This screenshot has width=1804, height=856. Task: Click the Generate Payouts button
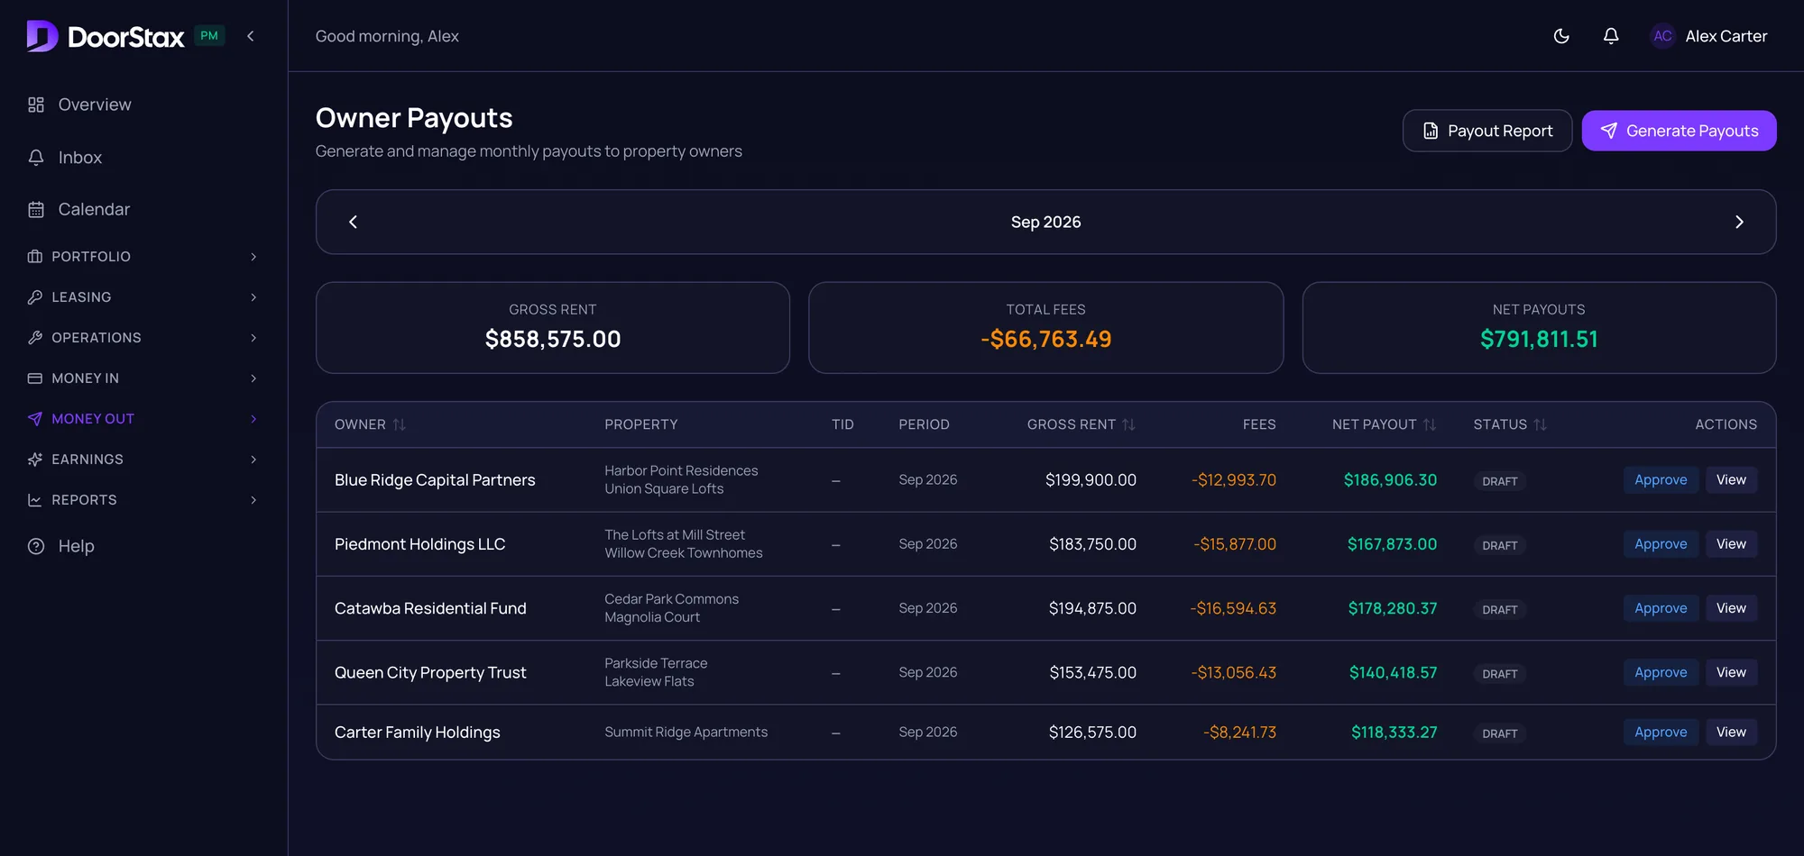[x=1679, y=131]
